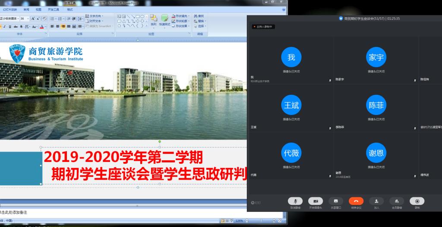Open the Slide Show (幻灯片放映) tab
This screenshot has height=227, width=442.
pyautogui.click(x=10, y=9)
